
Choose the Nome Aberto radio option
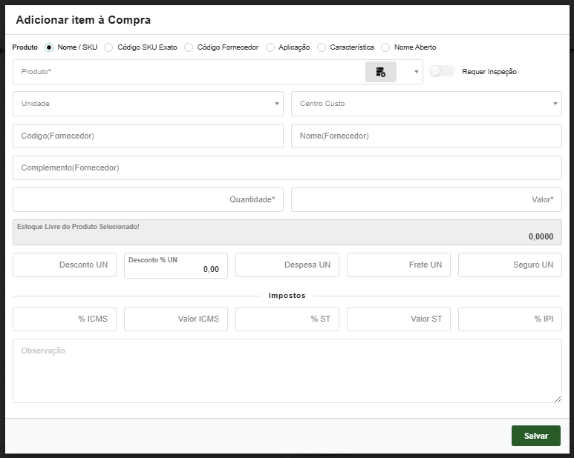click(x=385, y=47)
